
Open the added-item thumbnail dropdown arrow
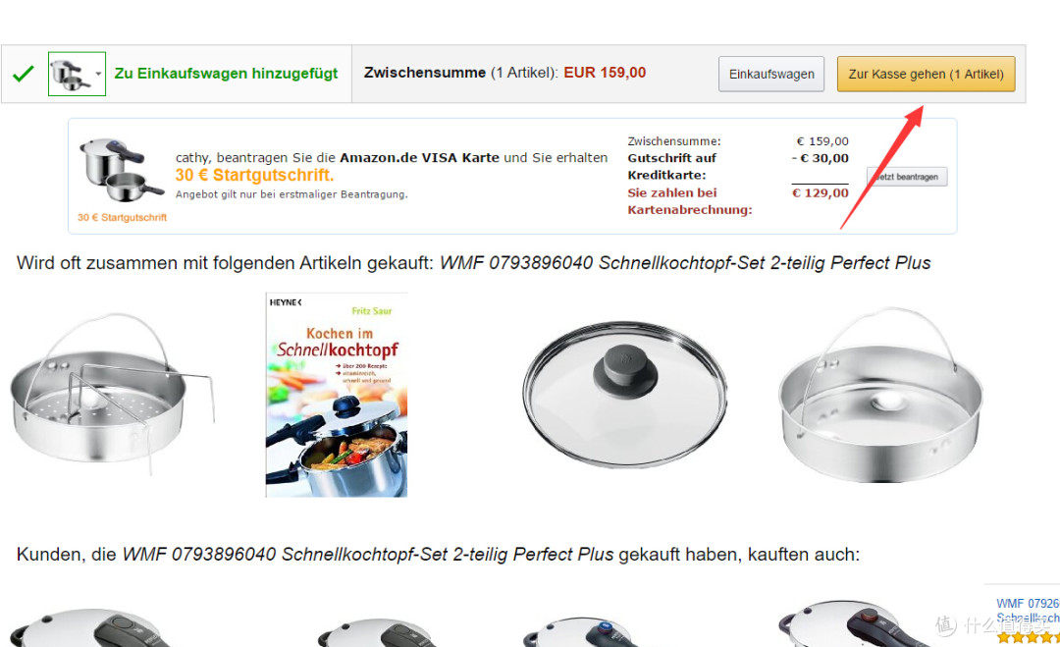[x=99, y=74]
